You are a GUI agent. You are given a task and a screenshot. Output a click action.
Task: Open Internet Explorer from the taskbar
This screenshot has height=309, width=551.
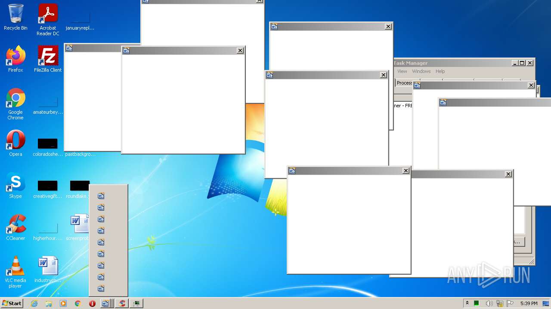click(34, 303)
